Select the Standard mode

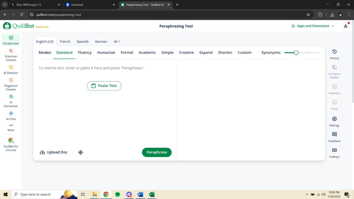point(64,52)
